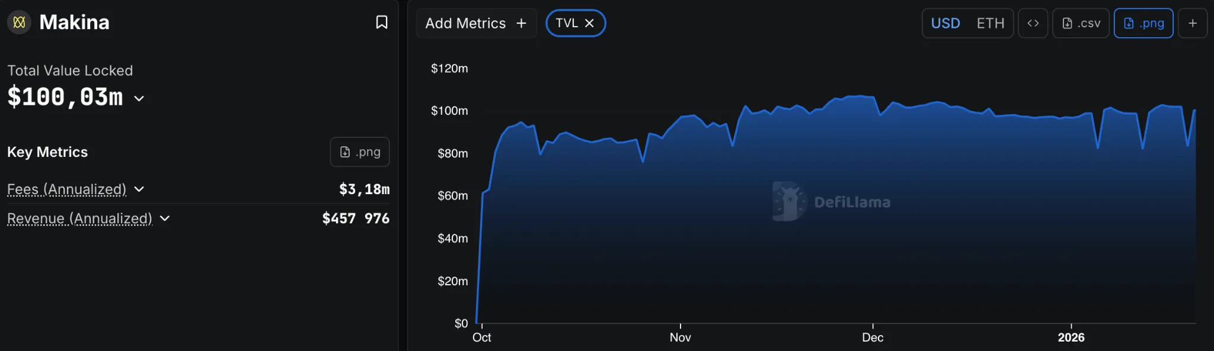Remove the TVL metric chip

pos(590,23)
